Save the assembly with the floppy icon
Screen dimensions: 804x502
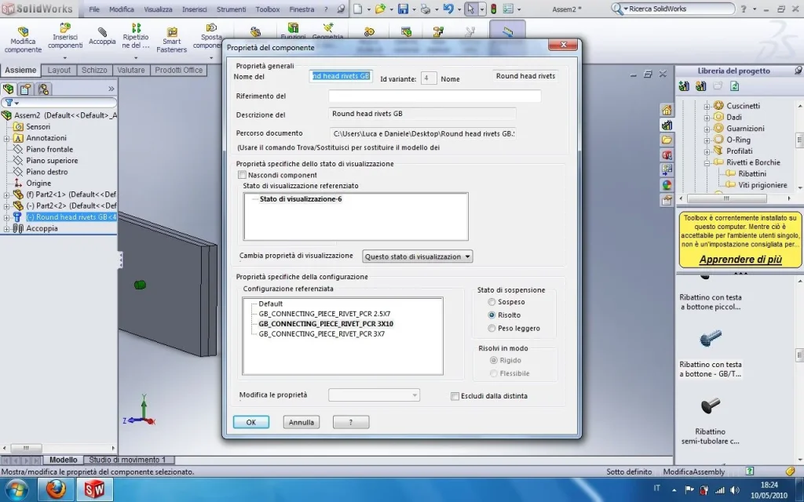coord(403,9)
